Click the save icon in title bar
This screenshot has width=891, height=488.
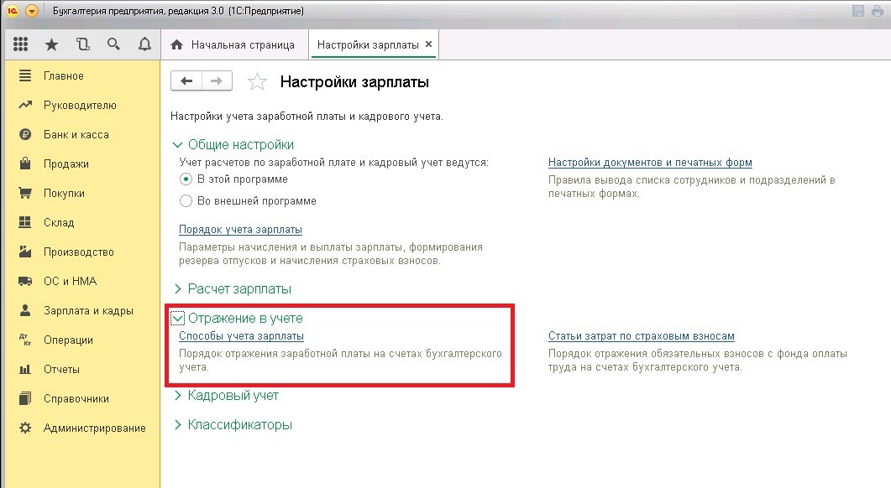(x=858, y=11)
